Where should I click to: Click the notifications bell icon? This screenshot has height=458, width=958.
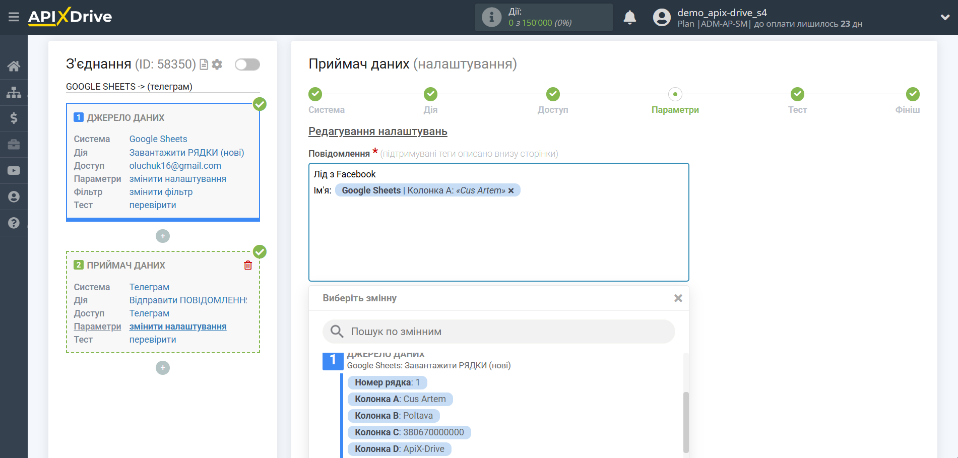point(629,18)
